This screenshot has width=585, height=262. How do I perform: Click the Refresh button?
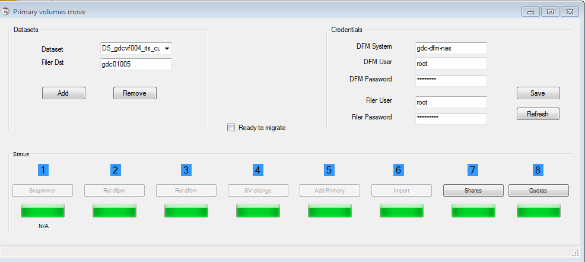[x=538, y=114]
